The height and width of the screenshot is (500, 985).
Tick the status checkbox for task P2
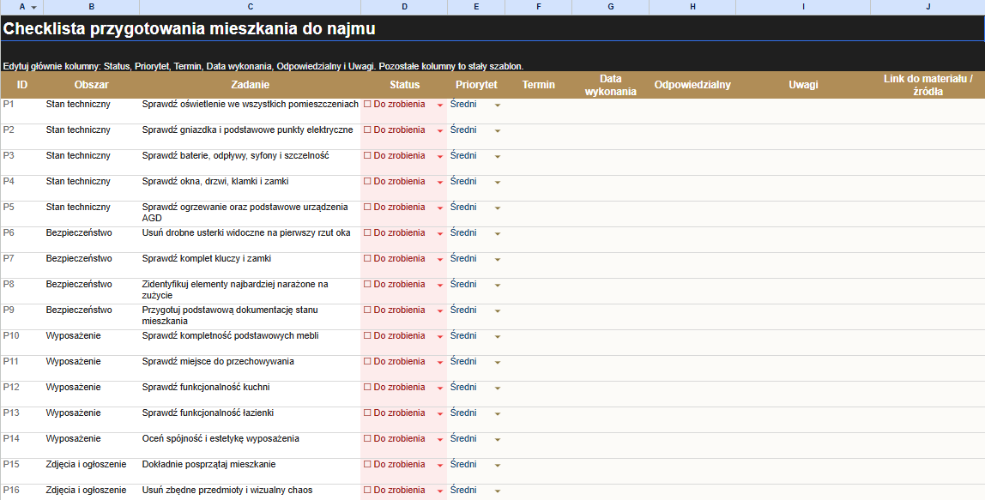click(367, 130)
